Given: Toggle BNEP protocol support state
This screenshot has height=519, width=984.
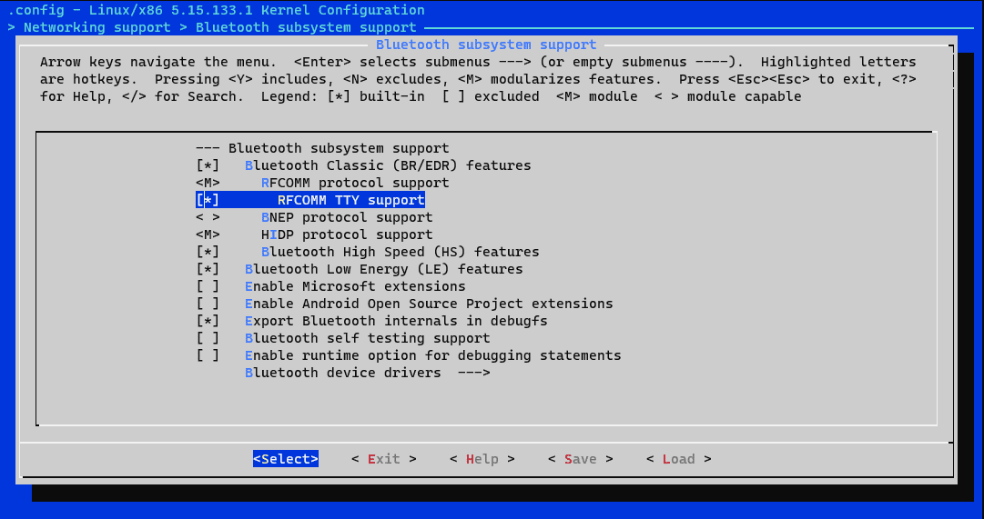Looking at the screenshot, I should click(x=208, y=217).
